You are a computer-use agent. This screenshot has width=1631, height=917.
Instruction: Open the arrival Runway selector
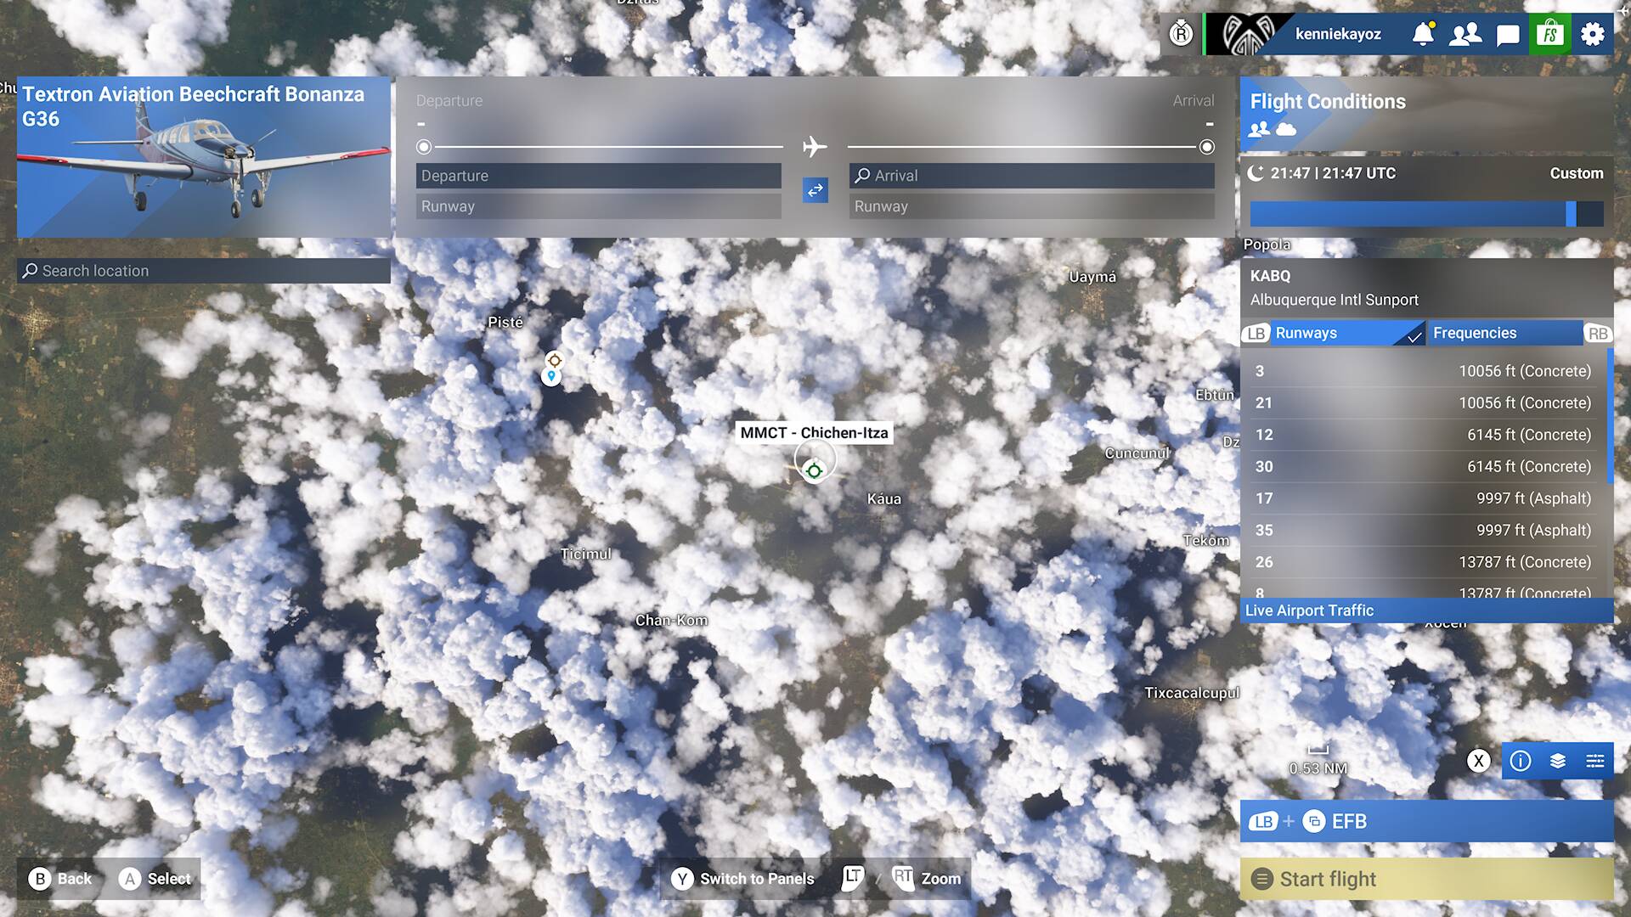point(1032,206)
